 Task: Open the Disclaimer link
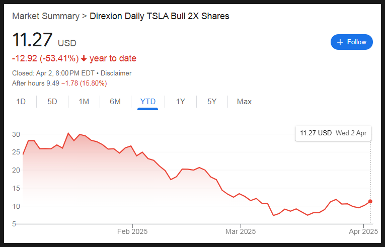coord(116,73)
